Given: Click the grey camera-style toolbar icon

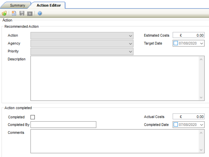Looking at the screenshot, I should (30, 13).
